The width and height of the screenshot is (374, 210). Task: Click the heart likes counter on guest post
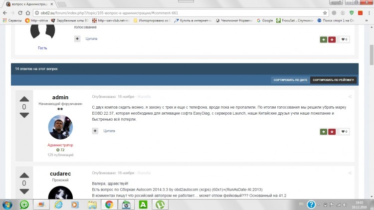[x=344, y=39]
